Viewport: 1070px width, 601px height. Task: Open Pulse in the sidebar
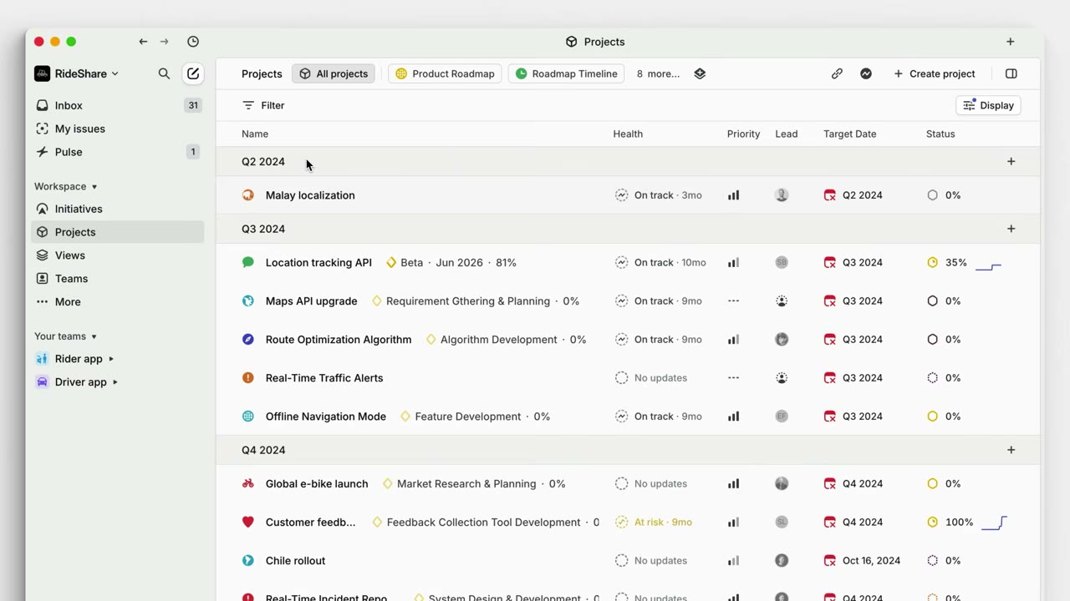[118, 152]
